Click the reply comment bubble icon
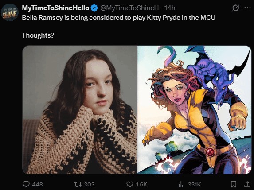This screenshot has height=190, width=254. [26, 184]
